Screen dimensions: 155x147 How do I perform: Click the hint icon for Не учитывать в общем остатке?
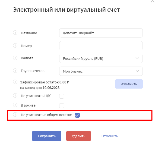pyautogui.click(x=15, y=114)
